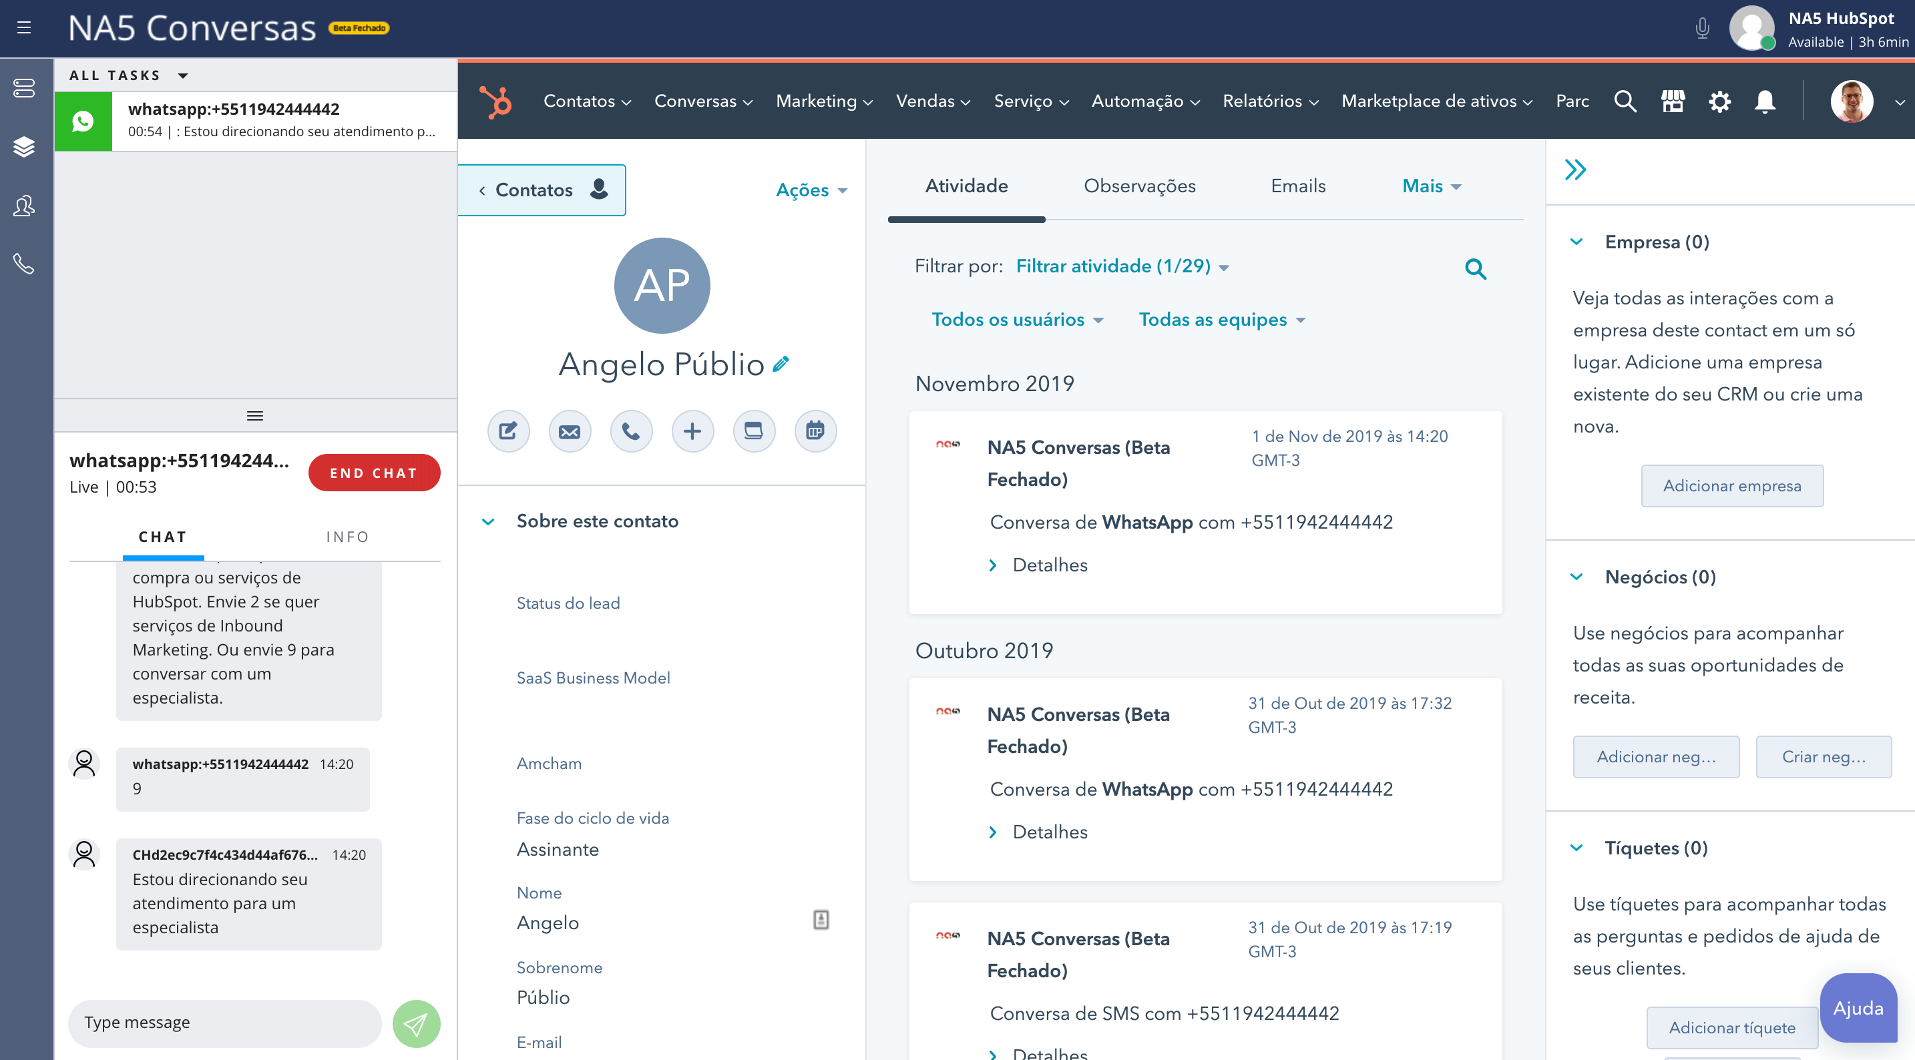The height and width of the screenshot is (1060, 1915).
Task: Collapse the Negócios (0) section
Action: coord(1576,577)
